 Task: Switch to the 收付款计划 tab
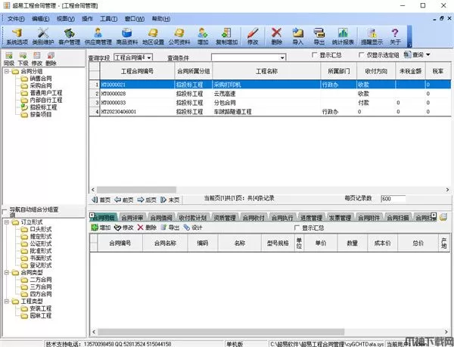pos(192,218)
